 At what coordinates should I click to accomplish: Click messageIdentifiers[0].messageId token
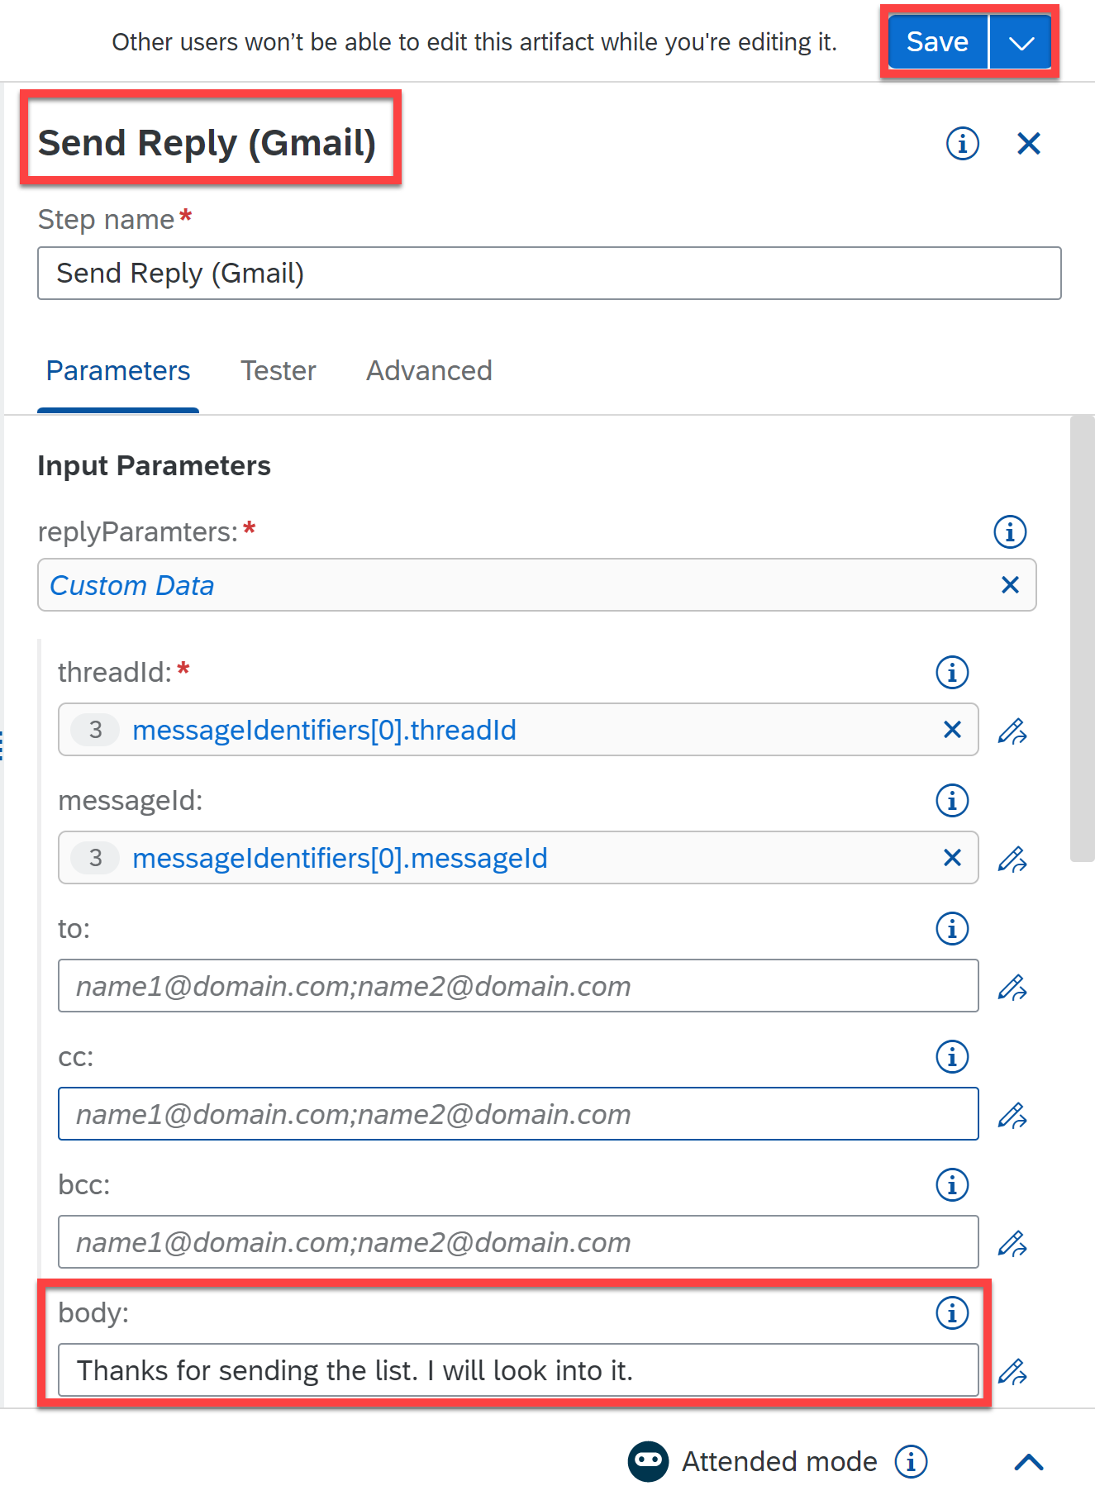[x=340, y=858]
